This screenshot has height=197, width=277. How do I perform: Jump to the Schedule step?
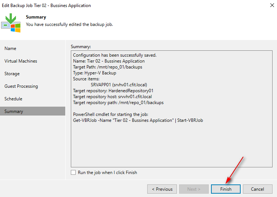[x=13, y=99]
